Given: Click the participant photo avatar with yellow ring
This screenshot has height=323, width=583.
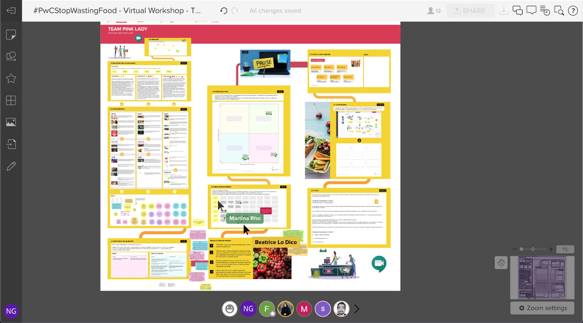Looking at the screenshot, I should [286, 309].
